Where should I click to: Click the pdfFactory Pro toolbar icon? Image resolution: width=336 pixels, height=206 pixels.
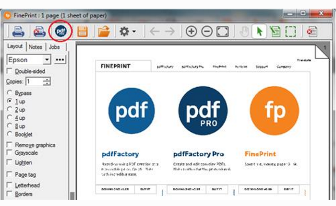[61, 31]
